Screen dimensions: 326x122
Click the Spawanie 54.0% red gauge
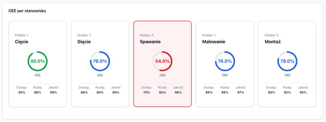(x=162, y=61)
